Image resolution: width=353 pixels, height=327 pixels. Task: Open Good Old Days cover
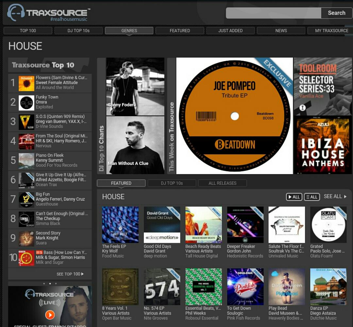(162, 225)
